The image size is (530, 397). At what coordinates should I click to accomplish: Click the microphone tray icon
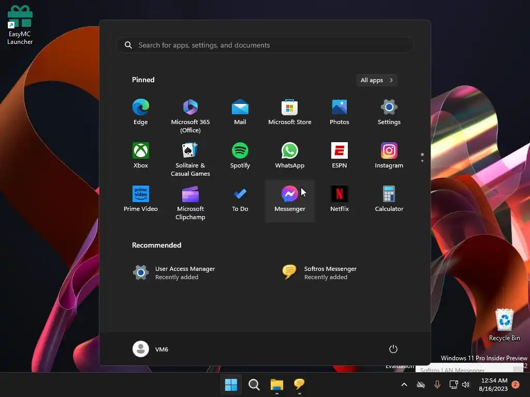[x=437, y=385]
